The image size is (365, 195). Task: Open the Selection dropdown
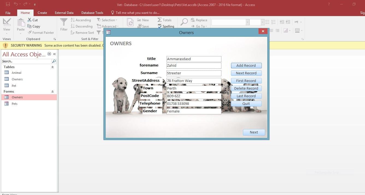point(107,20)
